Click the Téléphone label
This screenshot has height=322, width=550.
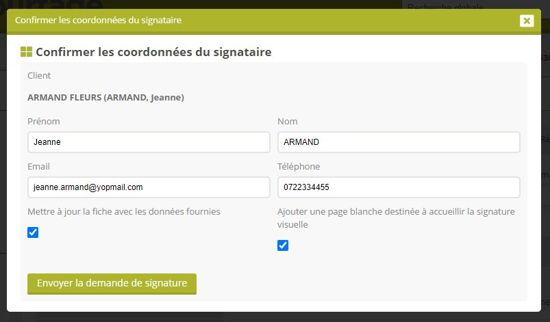tap(299, 166)
